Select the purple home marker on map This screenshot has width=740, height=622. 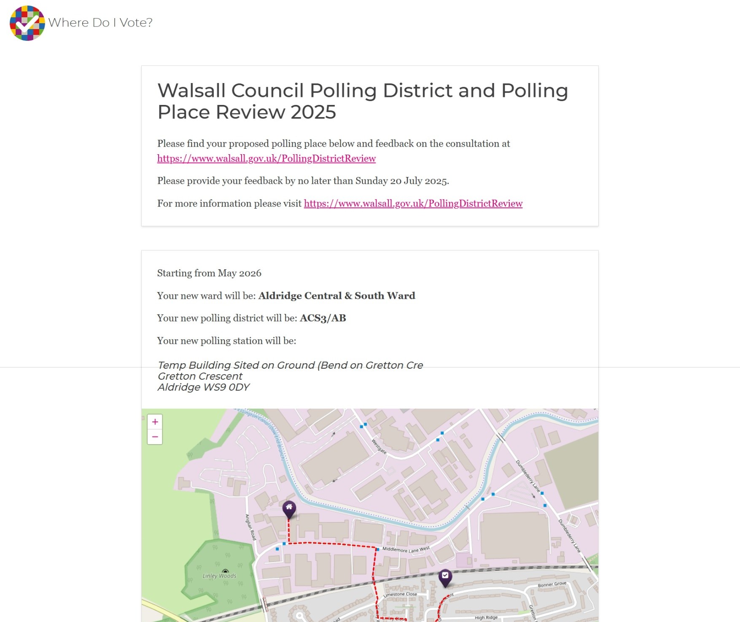(289, 509)
